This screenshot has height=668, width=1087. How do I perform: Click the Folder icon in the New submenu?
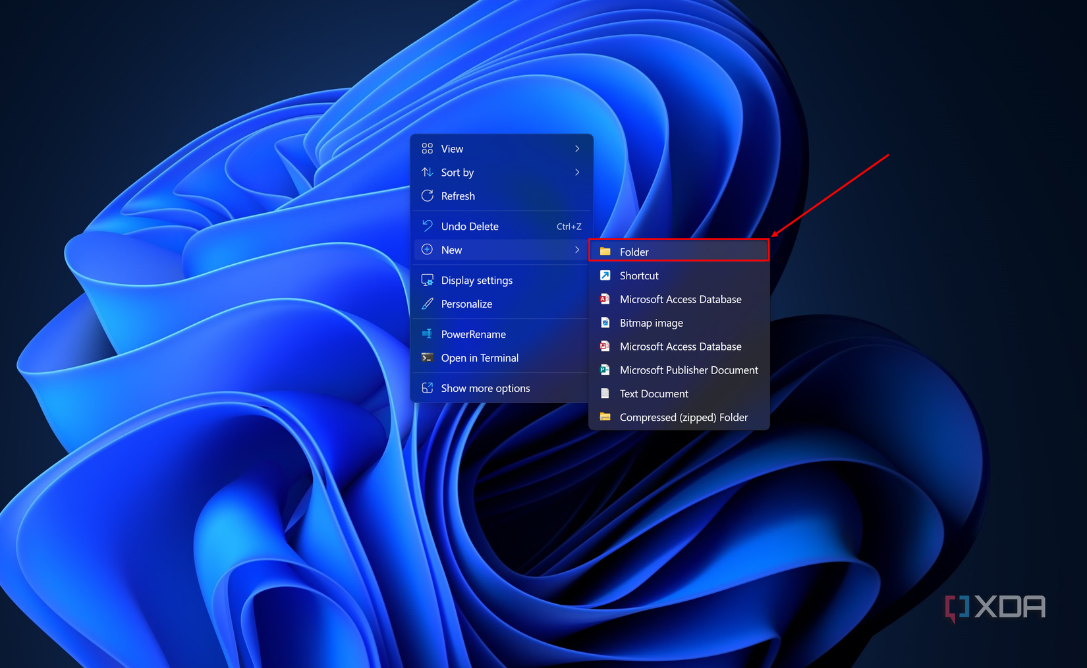click(x=605, y=251)
